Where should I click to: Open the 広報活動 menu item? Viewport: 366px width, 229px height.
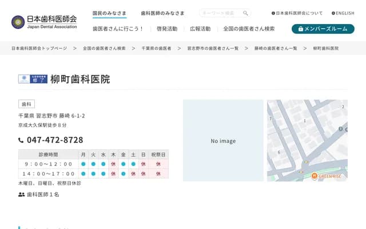coord(200,29)
